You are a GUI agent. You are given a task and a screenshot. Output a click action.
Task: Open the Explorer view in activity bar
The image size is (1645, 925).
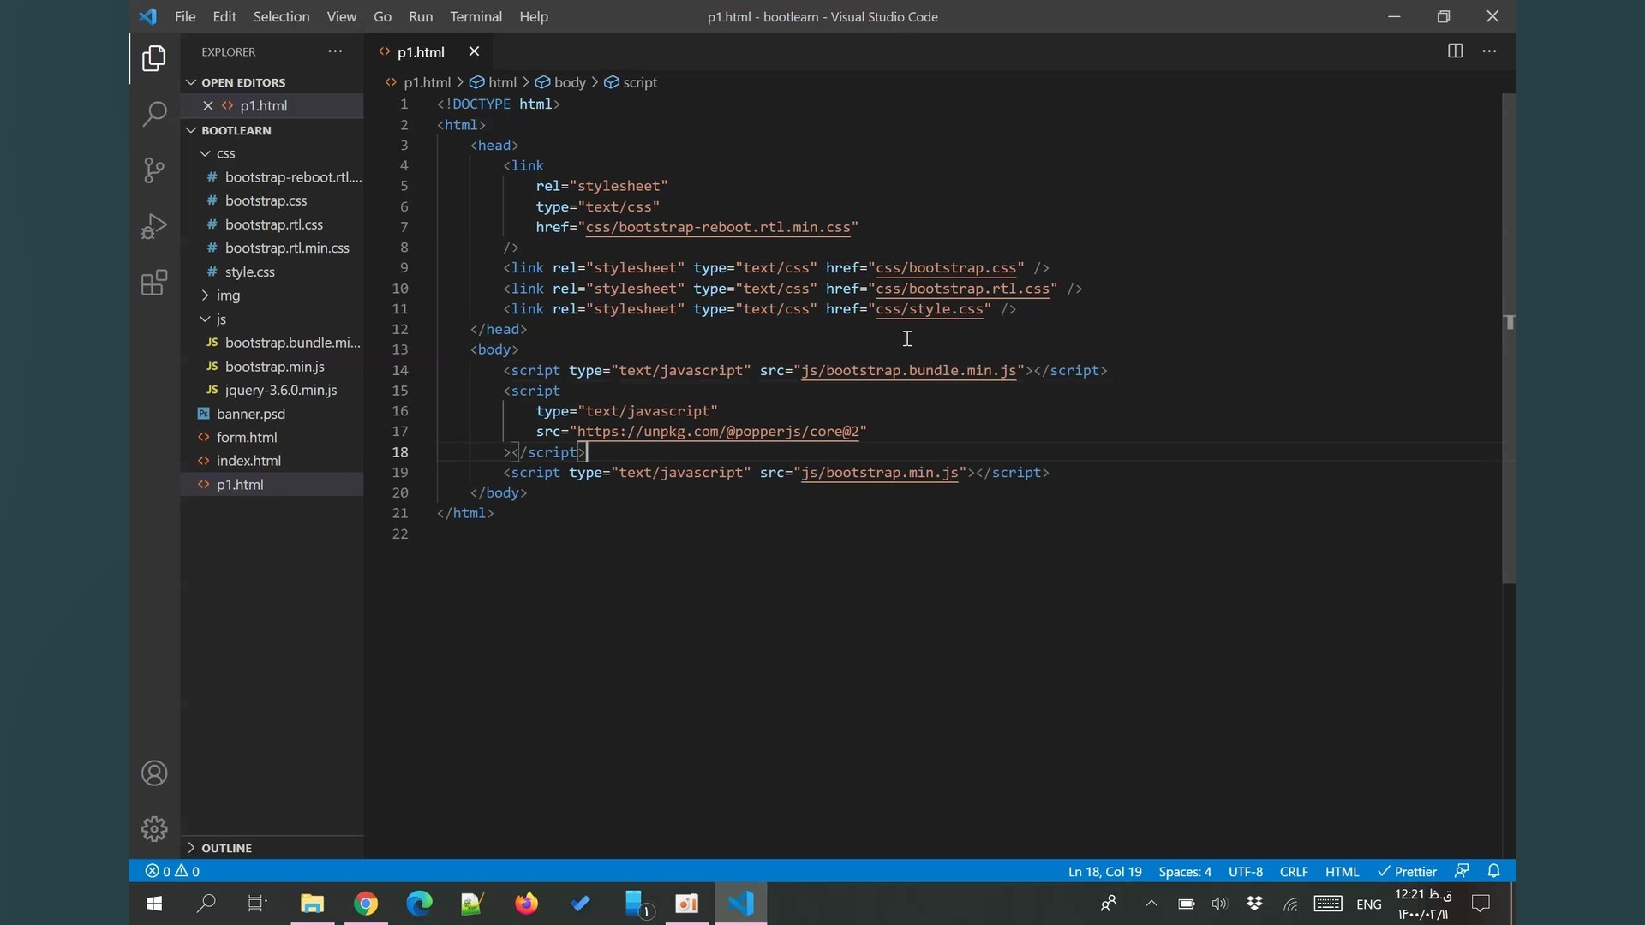point(154,58)
